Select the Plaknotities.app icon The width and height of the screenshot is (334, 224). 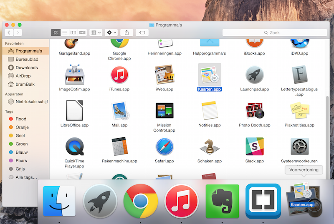click(299, 110)
